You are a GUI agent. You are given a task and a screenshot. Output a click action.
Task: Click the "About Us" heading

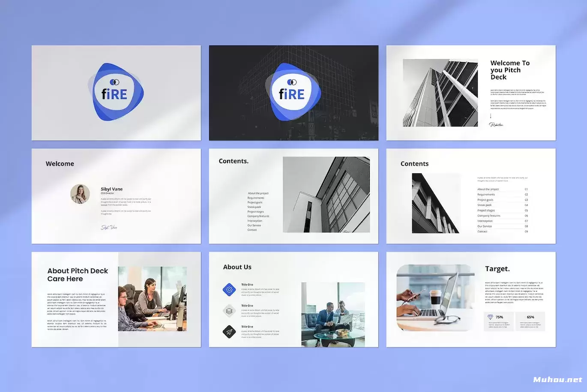click(237, 267)
